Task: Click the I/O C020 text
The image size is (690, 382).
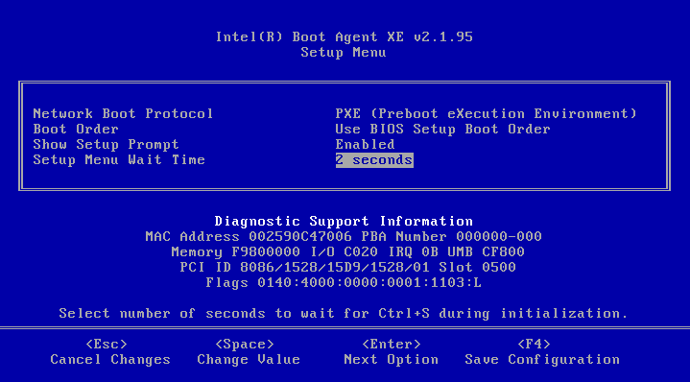Action: 344,251
